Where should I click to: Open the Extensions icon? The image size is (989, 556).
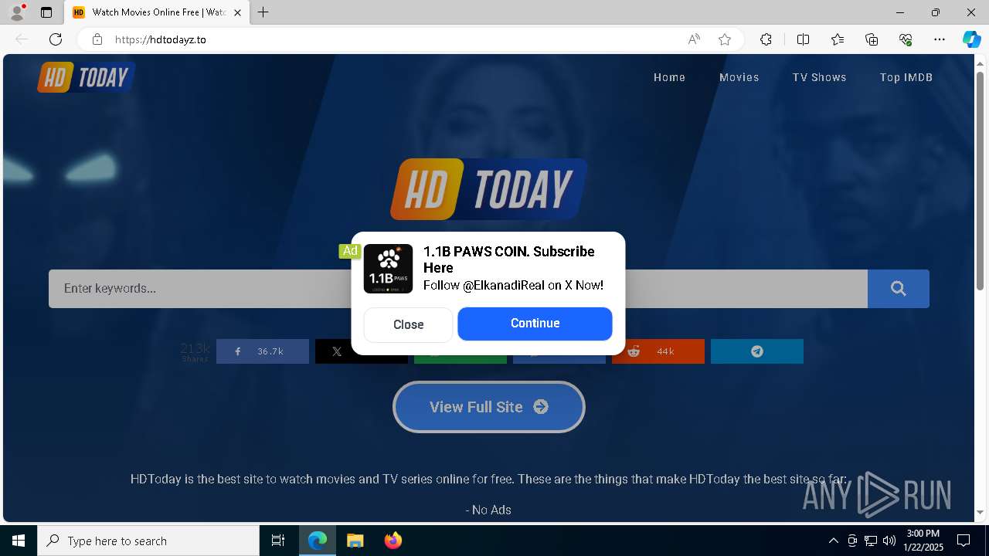point(766,39)
